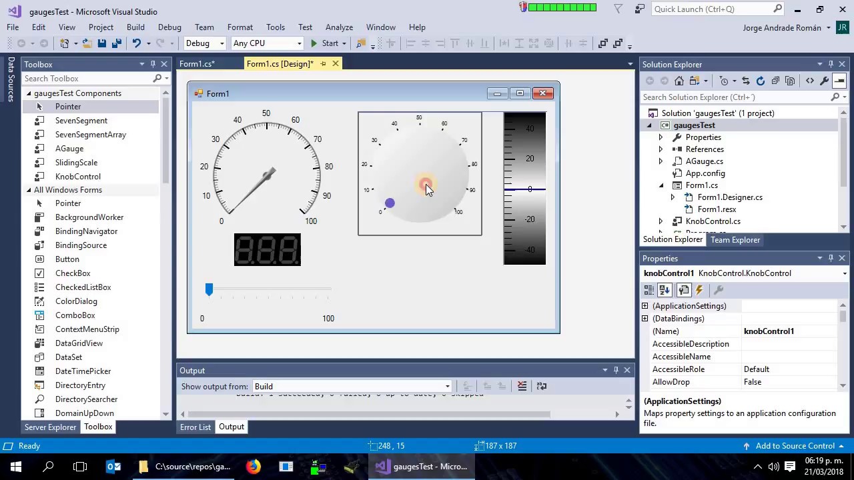Expand the References node
This screenshot has height=480, width=854.
pyautogui.click(x=661, y=149)
